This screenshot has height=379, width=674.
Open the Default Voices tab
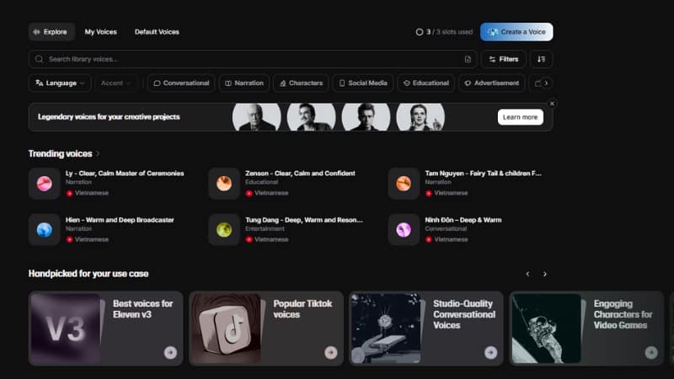(157, 32)
